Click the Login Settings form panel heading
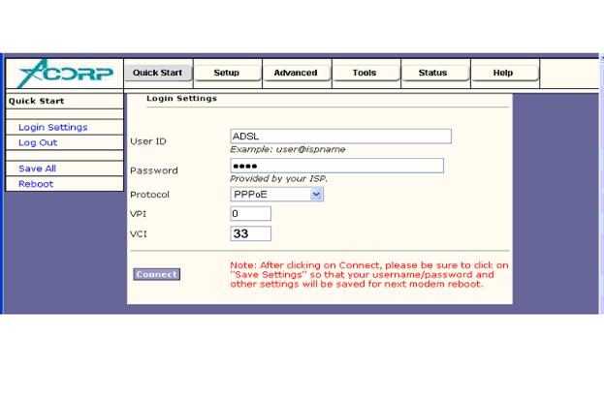The width and height of the screenshot is (604, 400). (181, 99)
